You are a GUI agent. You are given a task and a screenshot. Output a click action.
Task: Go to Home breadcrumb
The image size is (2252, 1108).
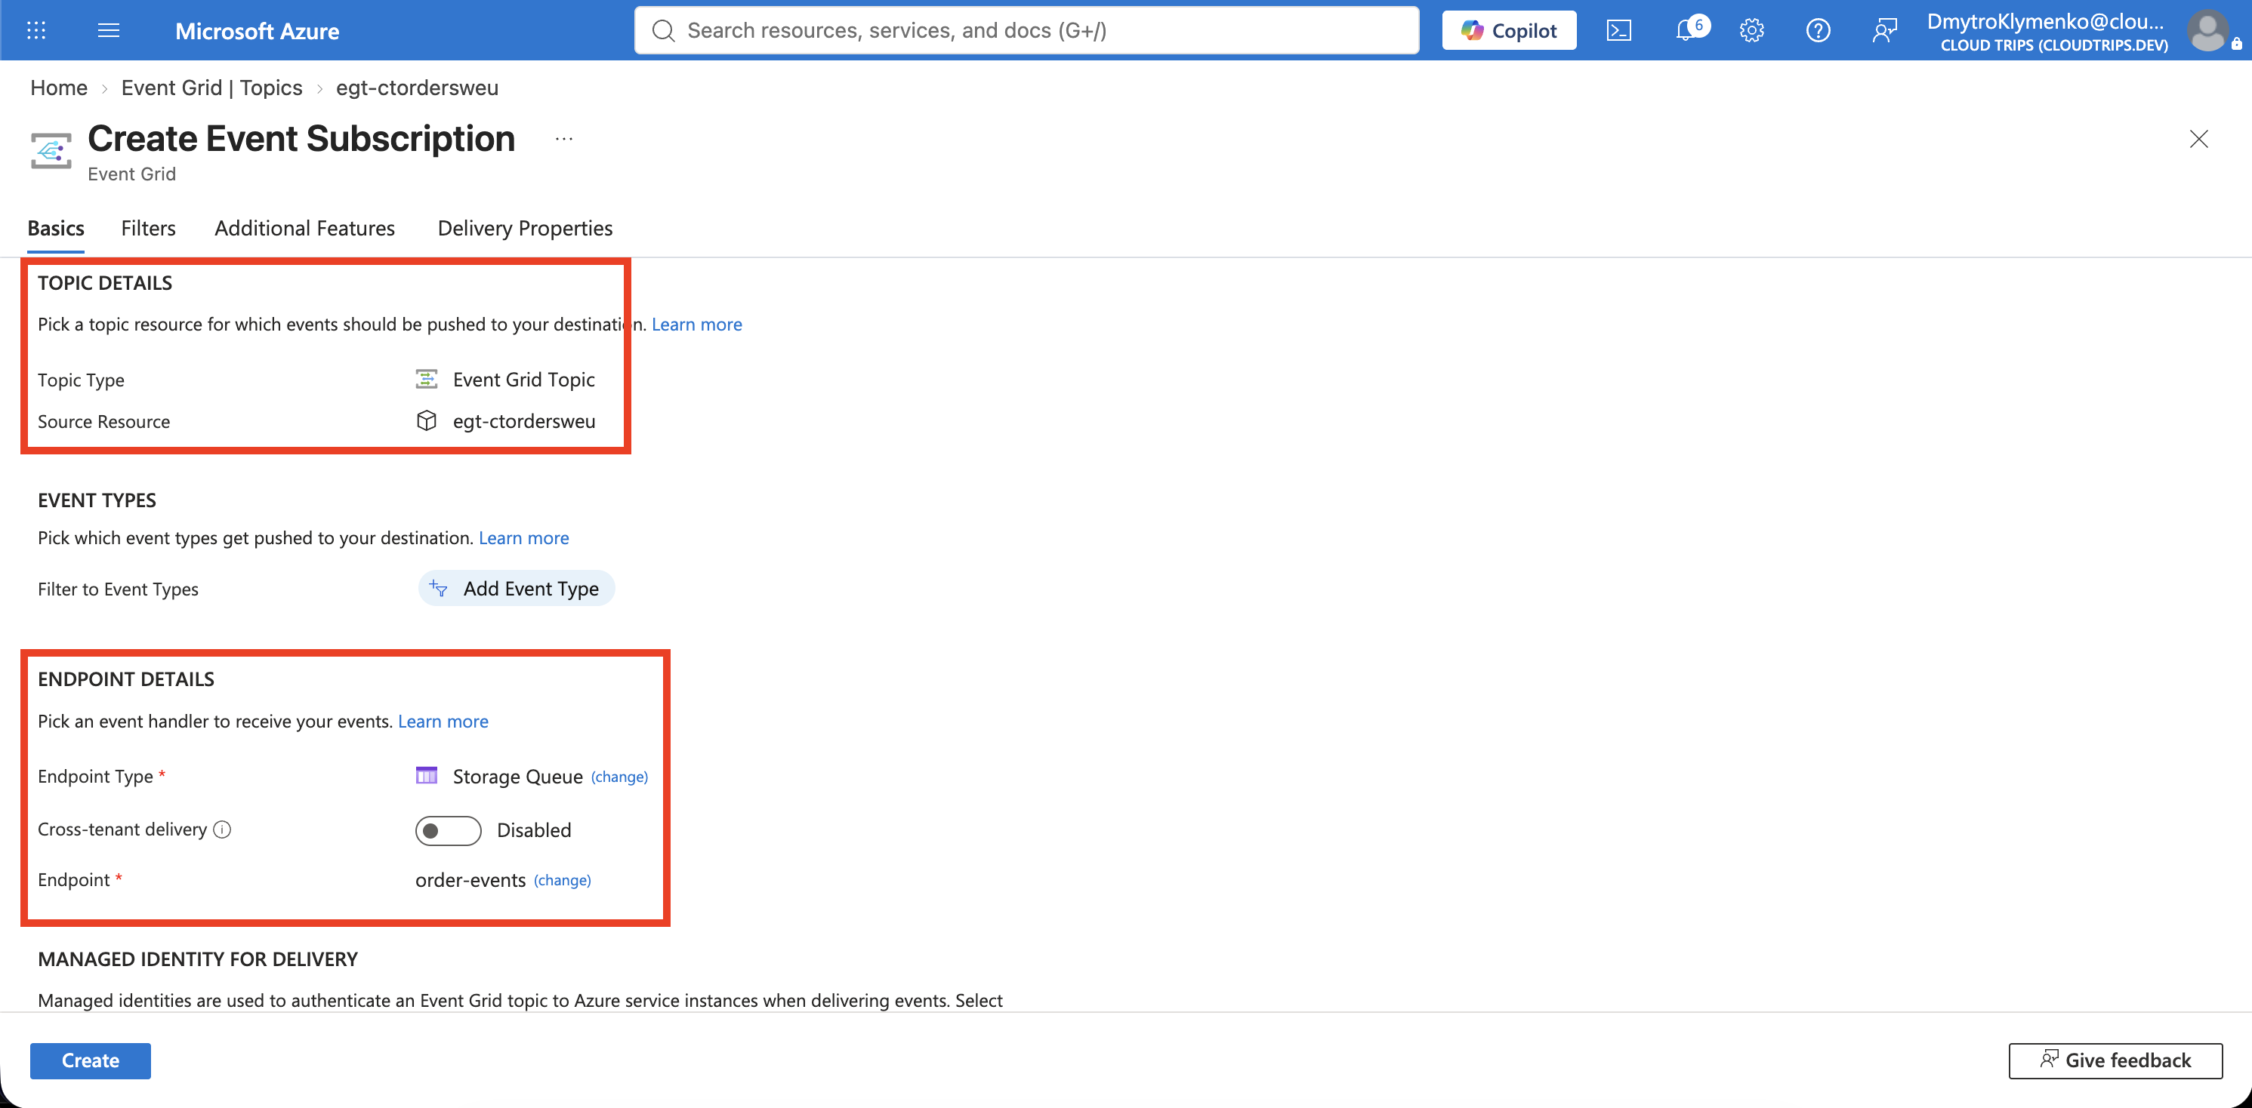pos(59,88)
